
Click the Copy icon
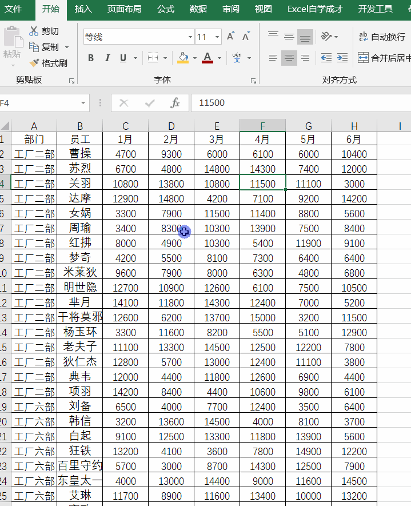(x=34, y=47)
